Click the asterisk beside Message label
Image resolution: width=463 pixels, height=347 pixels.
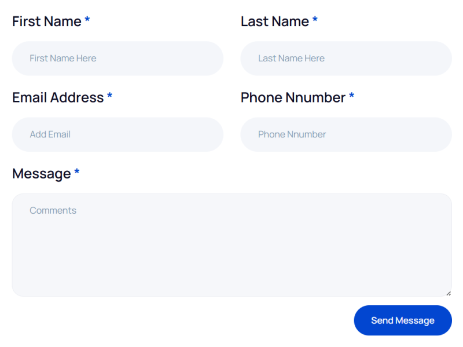76,172
